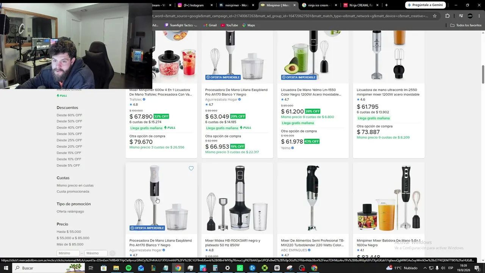
Task: Click the 'Pregúntale a Gemini' button
Action: (x=426, y=5)
